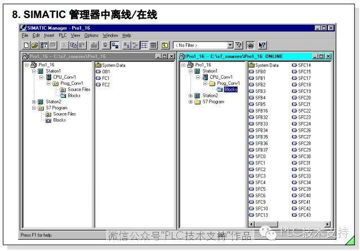Collapse S7 Program node in offline window
The width and height of the screenshot is (360, 251).
pos(34,108)
